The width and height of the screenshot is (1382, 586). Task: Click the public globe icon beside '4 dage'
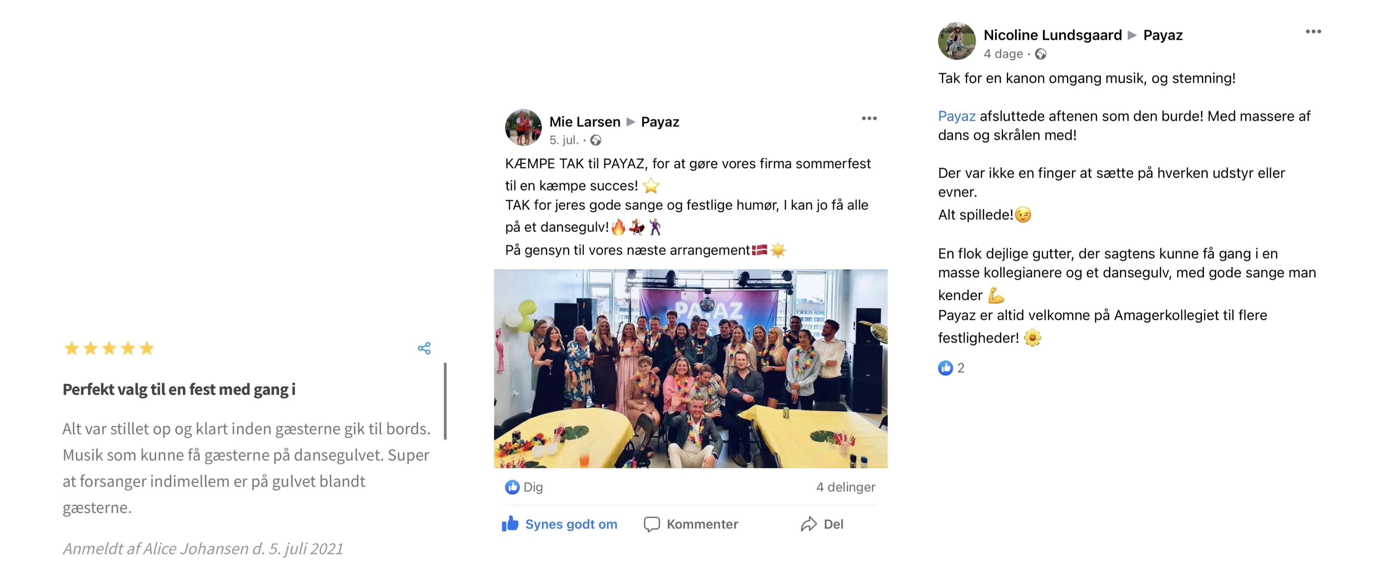1040,54
